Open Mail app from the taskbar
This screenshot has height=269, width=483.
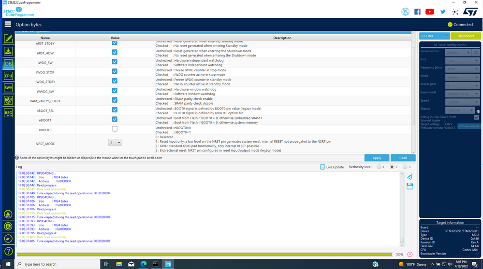tap(131, 264)
